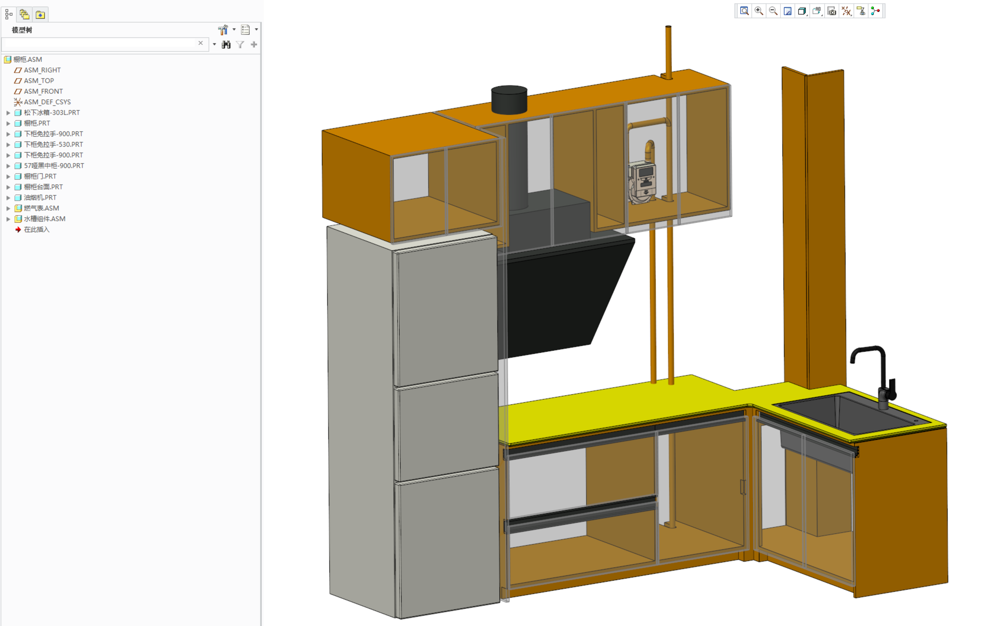1006x626 pixels.
Task: Expand the 57哑黑中柜-900.PRT node
Action: pyautogui.click(x=8, y=166)
